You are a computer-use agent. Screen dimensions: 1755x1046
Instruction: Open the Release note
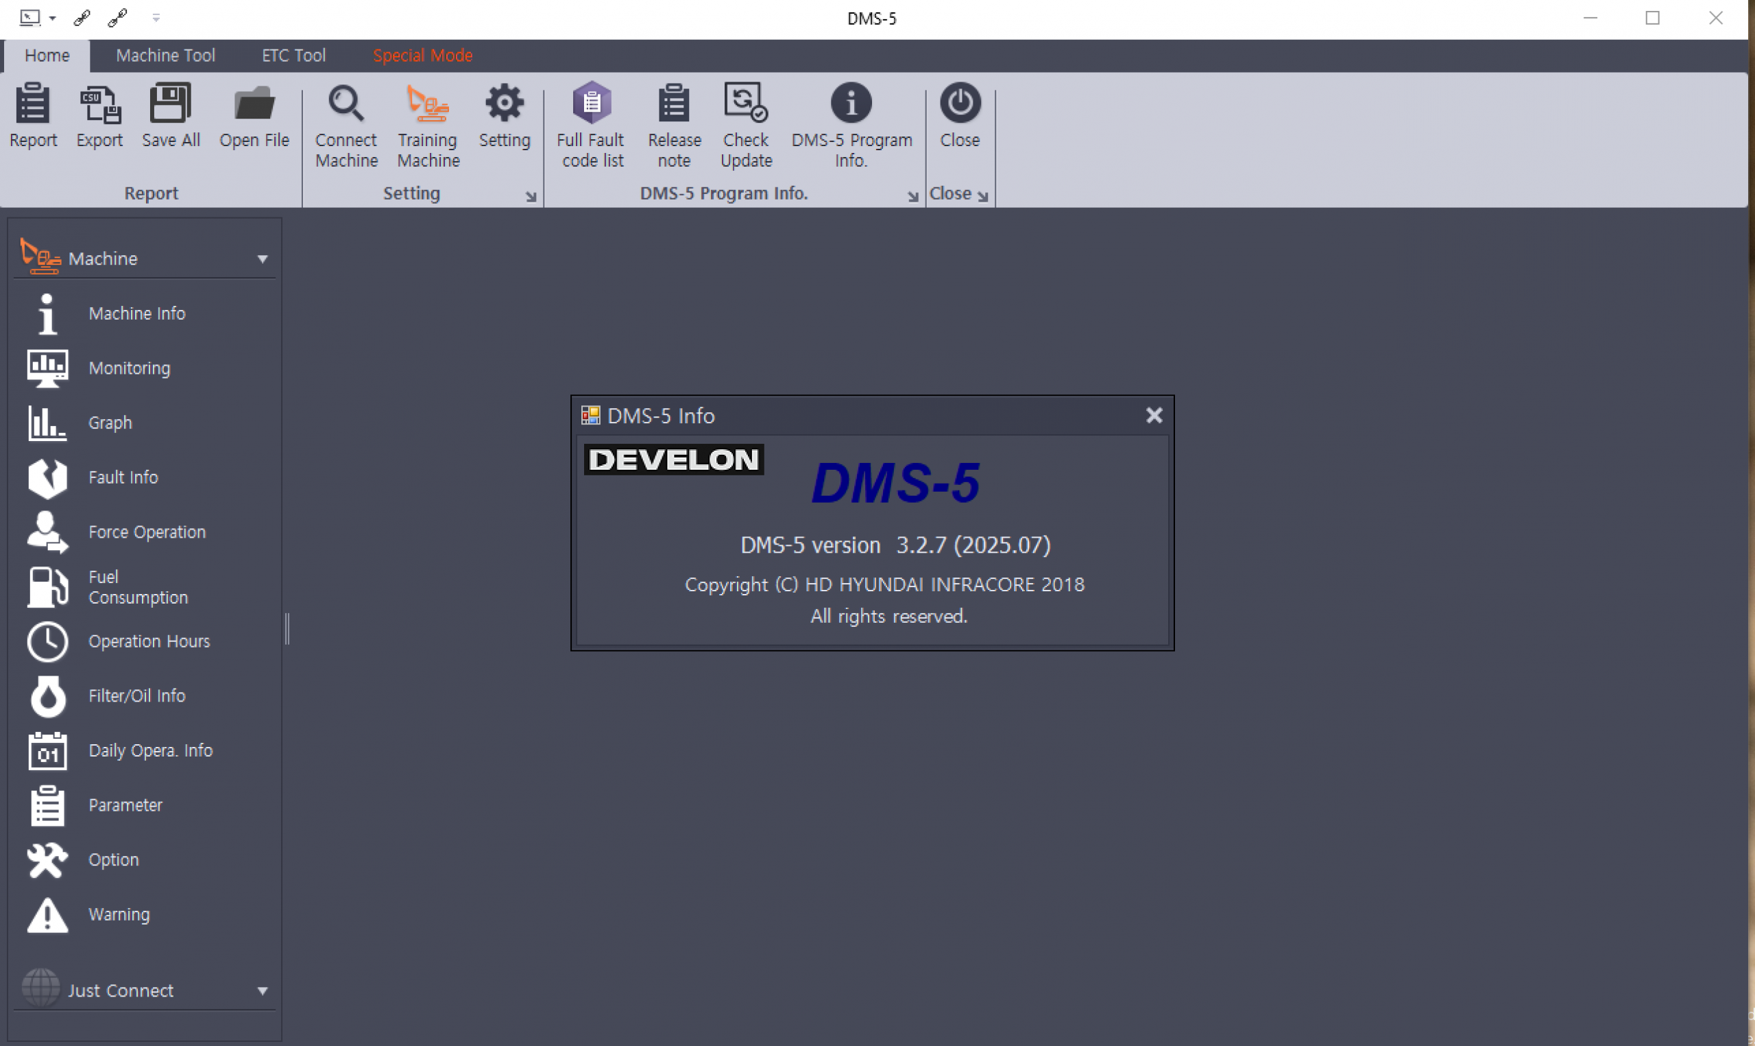(x=674, y=126)
